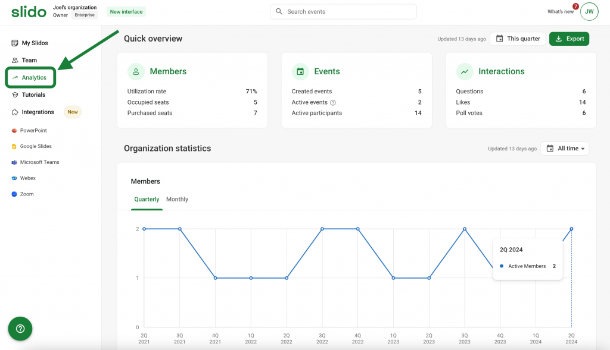
Task: Click the notification badge showing 7
Action: (x=575, y=6)
